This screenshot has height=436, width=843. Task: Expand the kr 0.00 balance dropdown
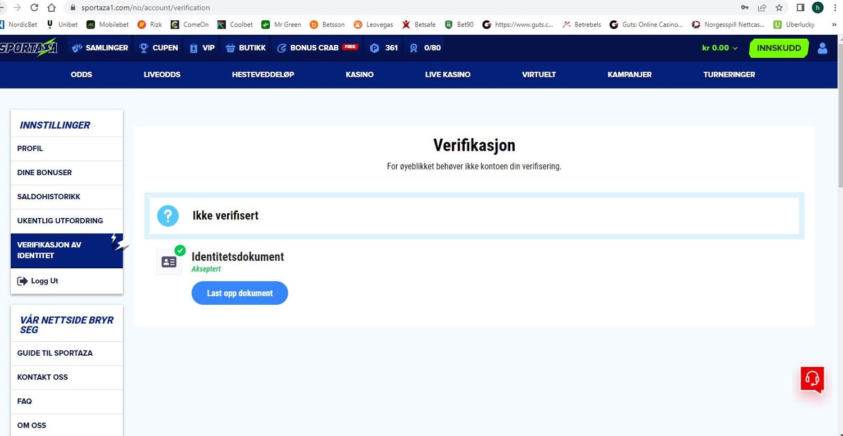coord(719,48)
